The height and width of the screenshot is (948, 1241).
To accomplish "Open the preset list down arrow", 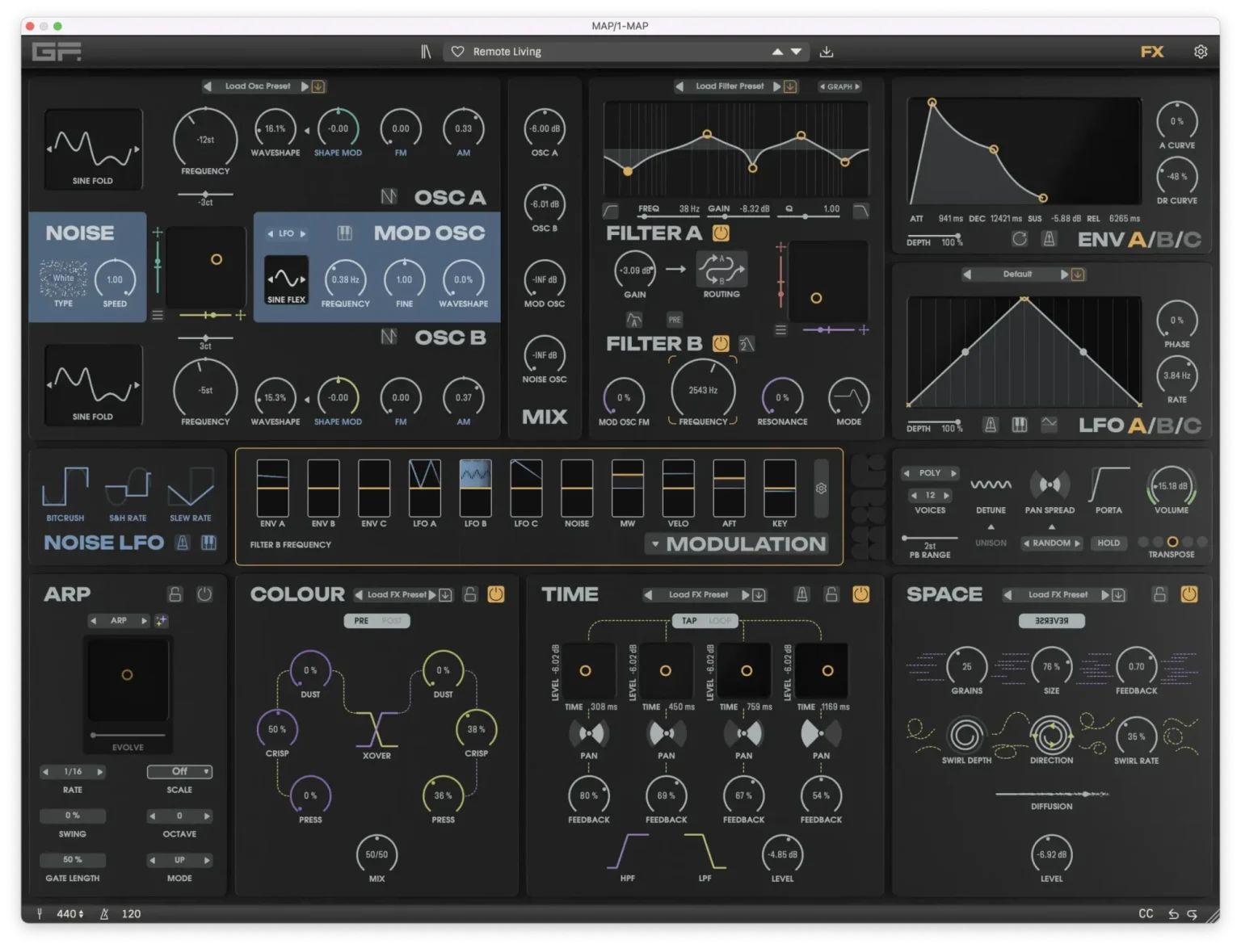I will [797, 52].
